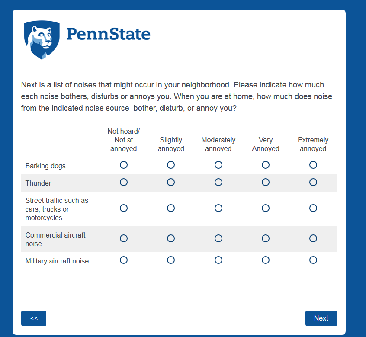Choose 'Slightly annoyed' for Street traffic
Image resolution: width=366 pixels, height=337 pixels.
171,208
